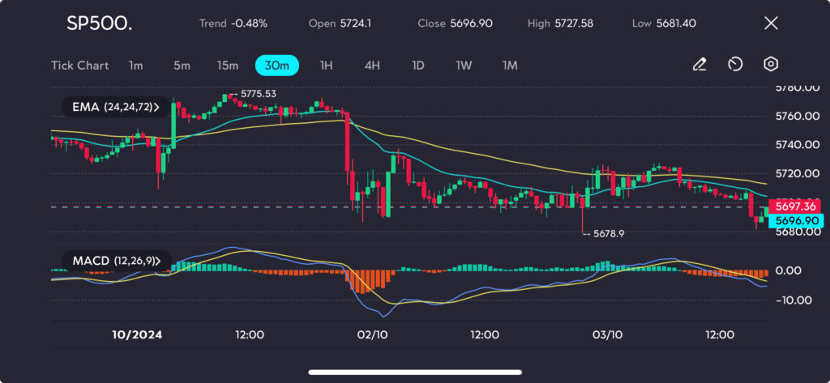830x383 pixels.
Task: Open the drawing pencil tool
Action: (x=700, y=65)
